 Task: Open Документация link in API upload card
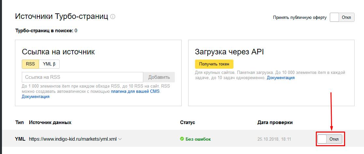[x=281, y=78]
